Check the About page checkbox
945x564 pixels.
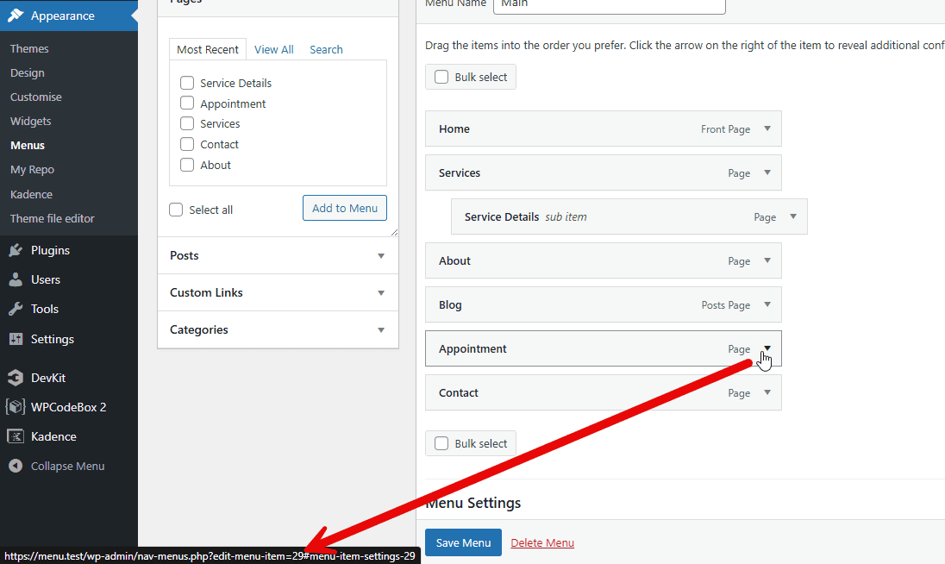coord(187,165)
